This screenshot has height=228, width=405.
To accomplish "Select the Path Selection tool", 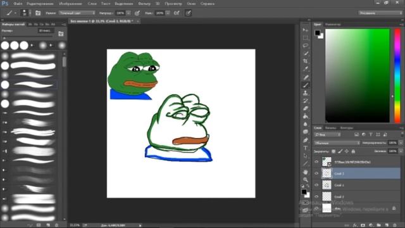I will click(306, 156).
